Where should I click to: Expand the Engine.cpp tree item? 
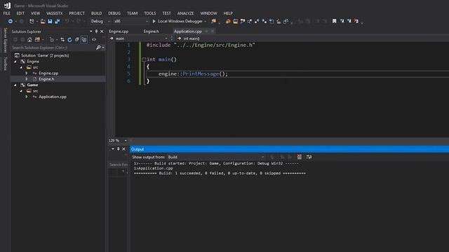(x=27, y=73)
